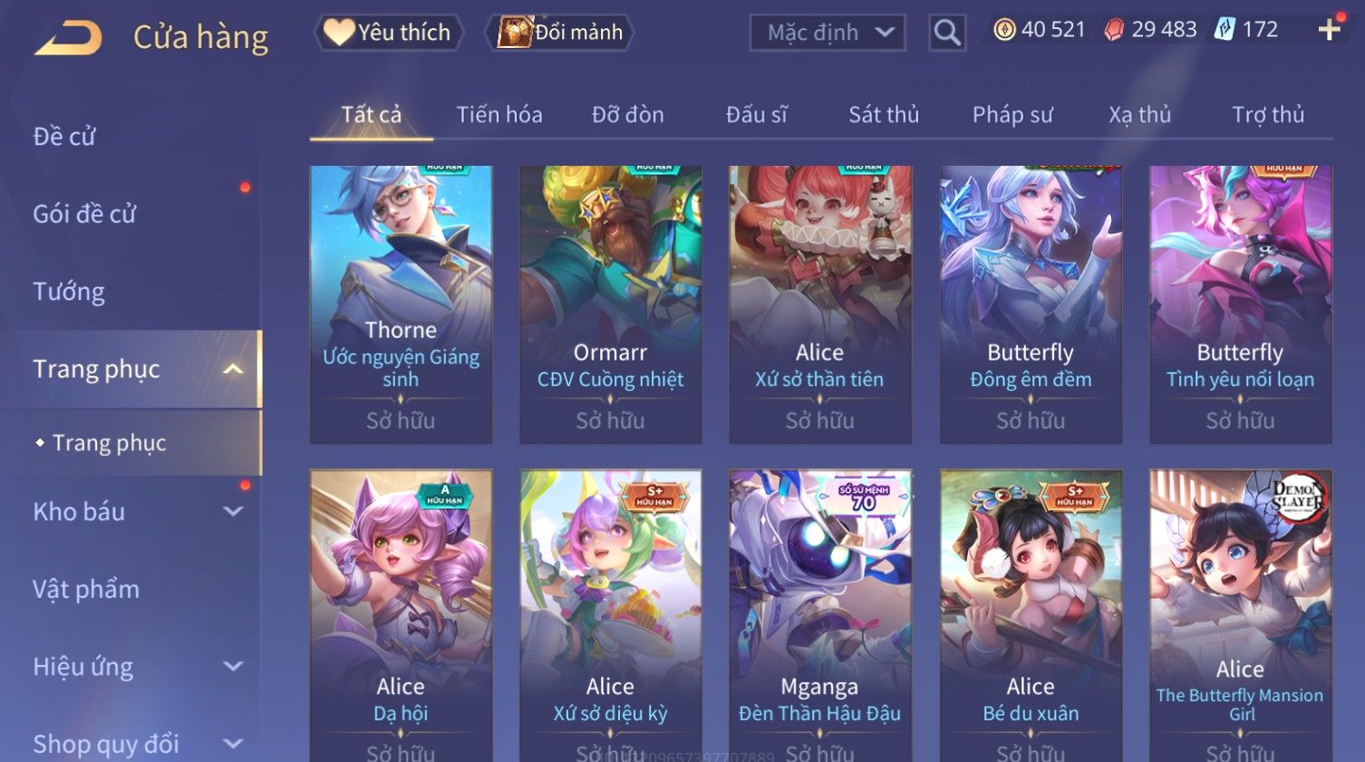Open Thorne Ước nguyện Giáng sinh skin
Image resolution: width=1365 pixels, height=762 pixels.
point(401,304)
